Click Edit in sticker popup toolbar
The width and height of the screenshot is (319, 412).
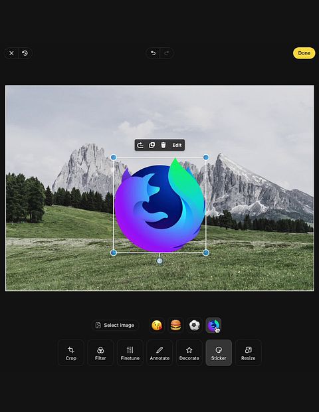177,145
